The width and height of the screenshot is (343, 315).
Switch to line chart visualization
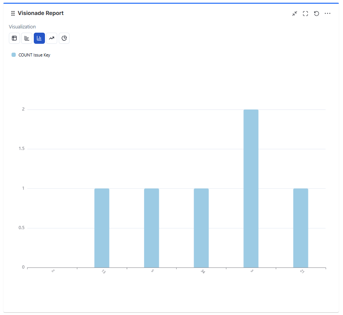click(51, 38)
